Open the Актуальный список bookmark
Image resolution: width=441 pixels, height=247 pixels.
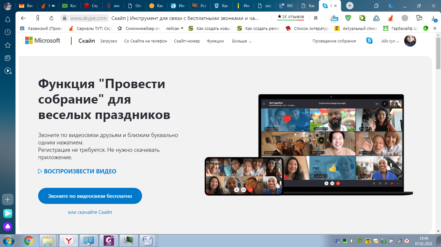[x=356, y=28]
